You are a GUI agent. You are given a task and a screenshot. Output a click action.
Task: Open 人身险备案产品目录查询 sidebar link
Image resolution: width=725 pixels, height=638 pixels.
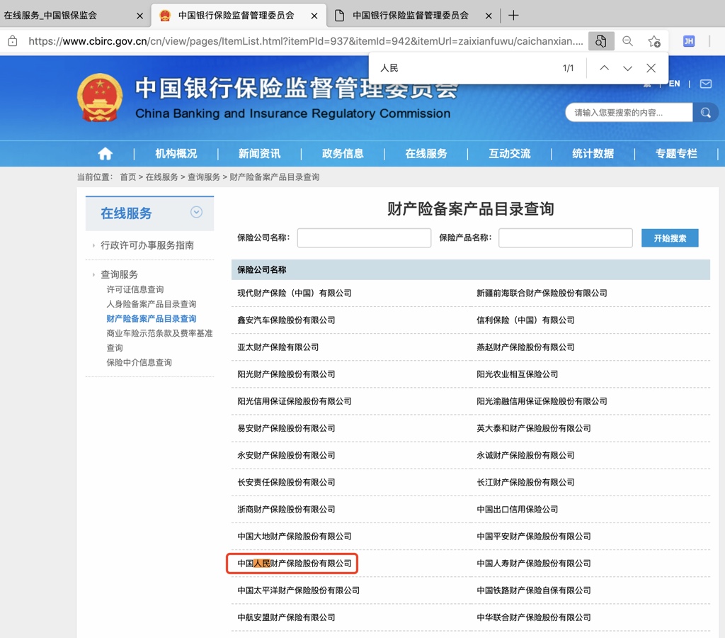152,304
